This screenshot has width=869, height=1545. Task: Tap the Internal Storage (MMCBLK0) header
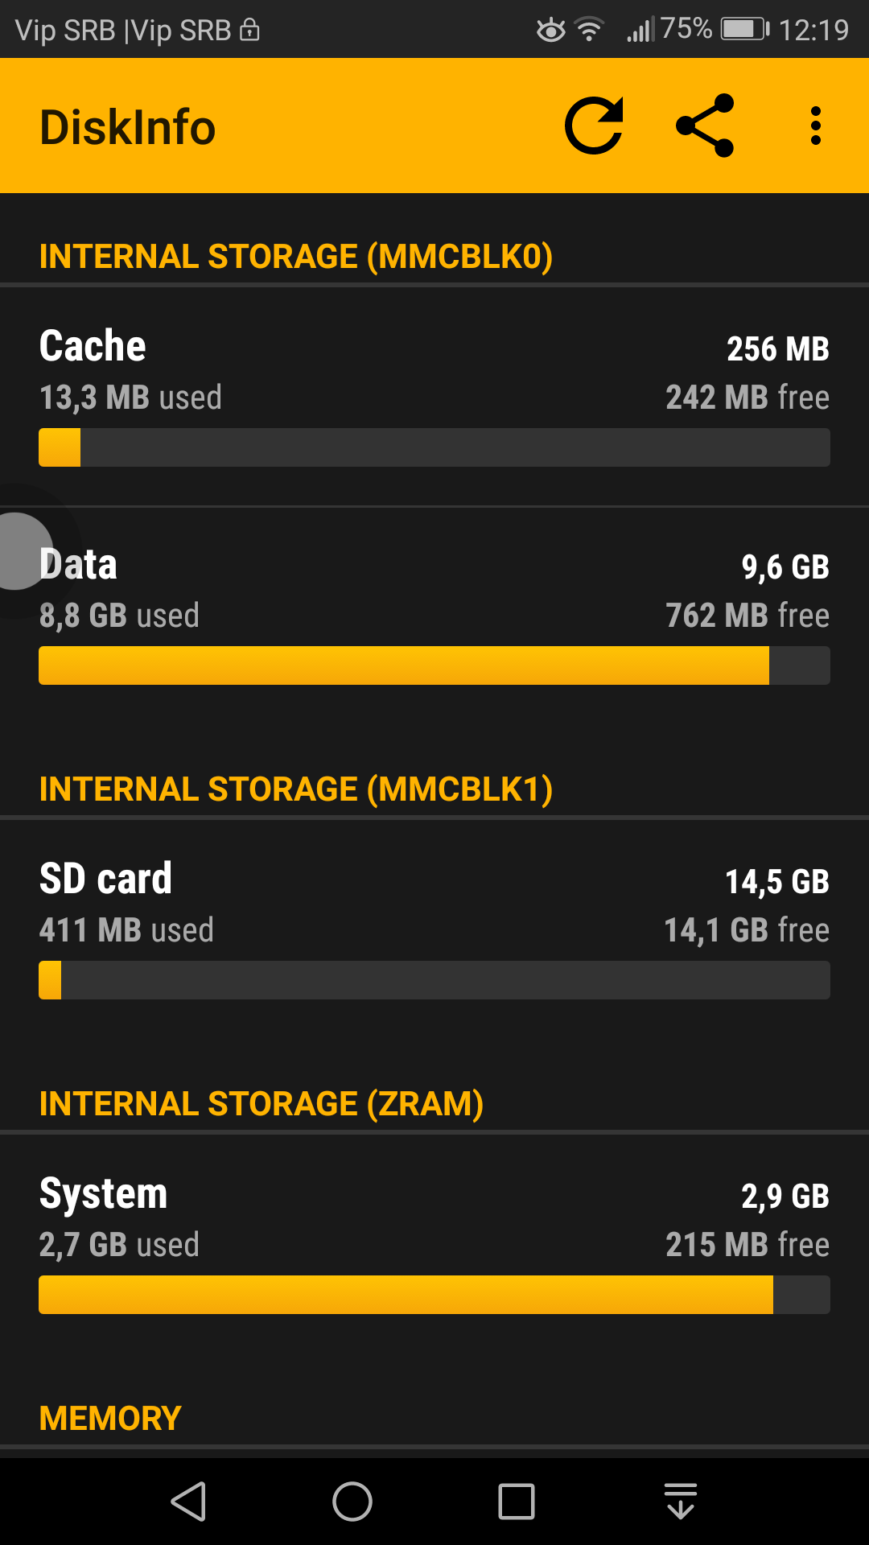point(296,257)
